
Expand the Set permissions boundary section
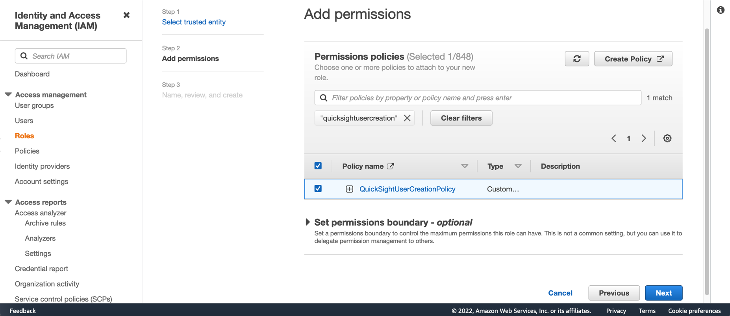click(x=308, y=222)
